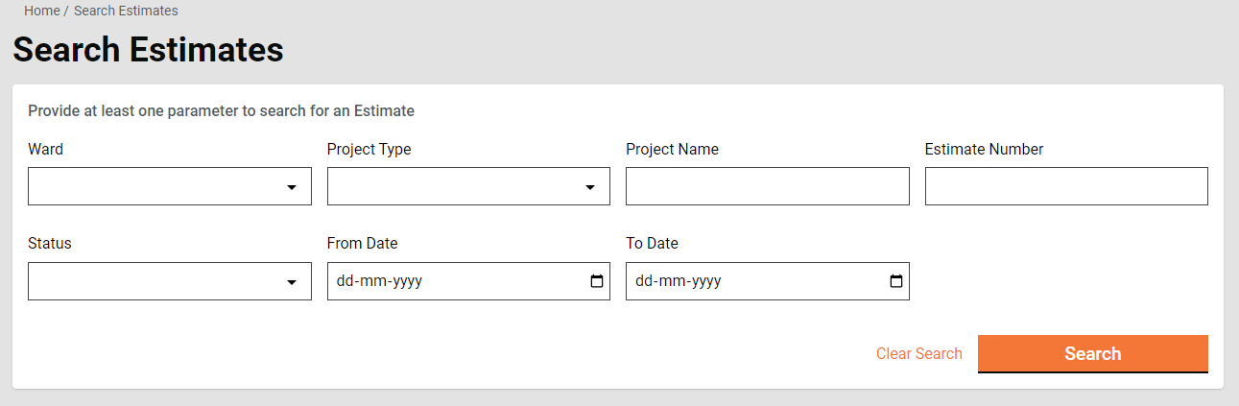Image resolution: width=1239 pixels, height=406 pixels.
Task: Focus the Project Name text field
Action: (767, 186)
